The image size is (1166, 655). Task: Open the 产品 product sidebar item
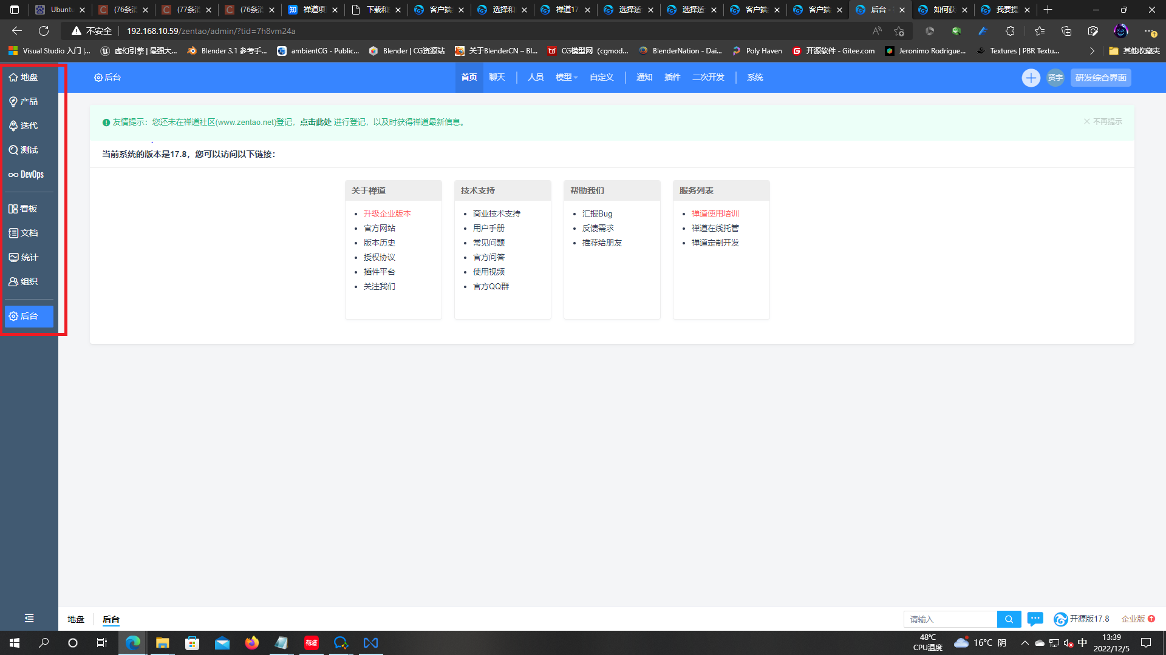tap(24, 101)
